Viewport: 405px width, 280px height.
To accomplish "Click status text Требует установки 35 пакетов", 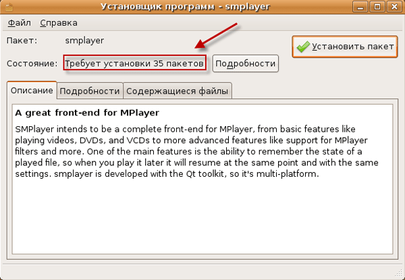I will point(134,63).
